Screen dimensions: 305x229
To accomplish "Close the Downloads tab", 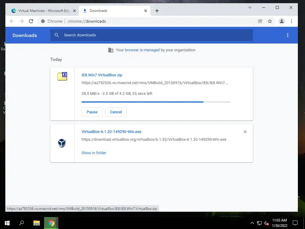I will [145, 11].
